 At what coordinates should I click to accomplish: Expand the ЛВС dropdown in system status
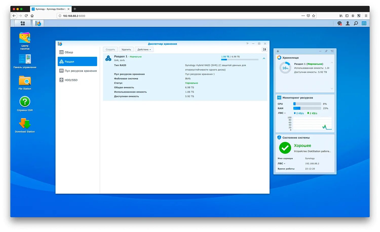click(x=281, y=164)
